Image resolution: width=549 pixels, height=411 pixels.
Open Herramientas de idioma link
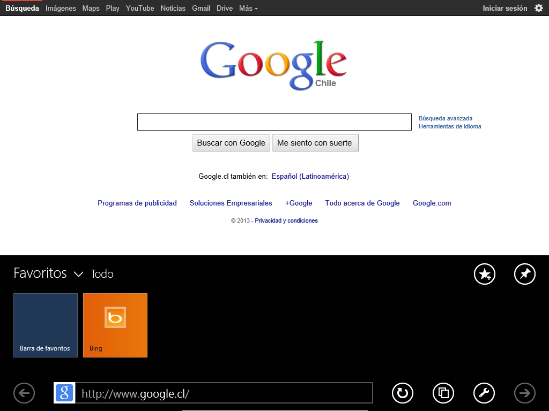pos(450,126)
